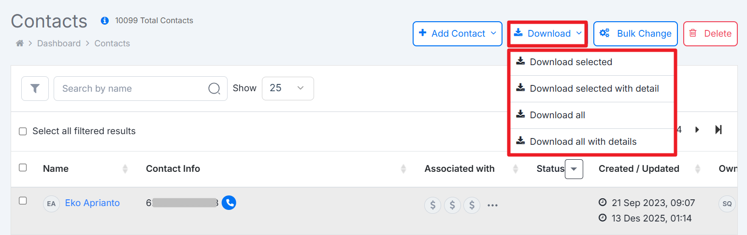Open the Show 25 entries dropdown
Image resolution: width=747 pixels, height=235 pixels.
pyautogui.click(x=287, y=89)
